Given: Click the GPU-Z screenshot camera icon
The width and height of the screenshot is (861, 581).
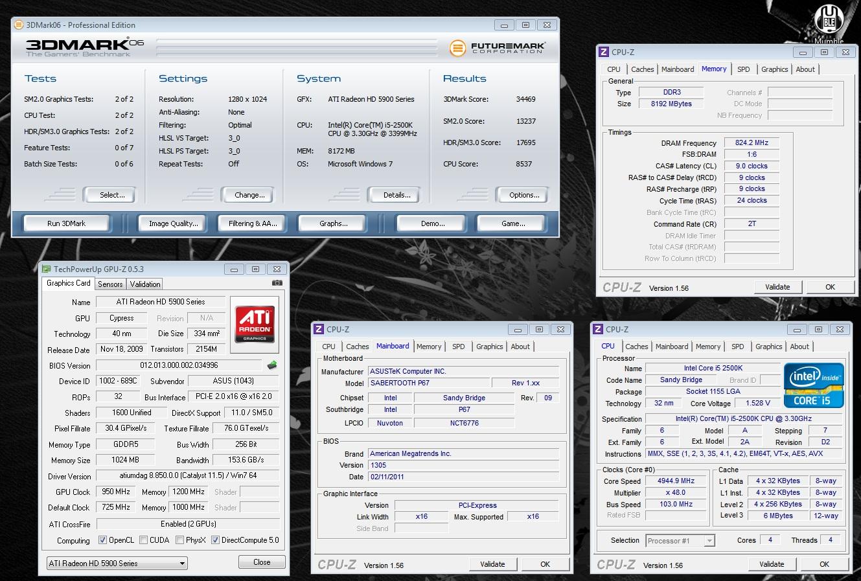Looking at the screenshot, I should point(277,283).
